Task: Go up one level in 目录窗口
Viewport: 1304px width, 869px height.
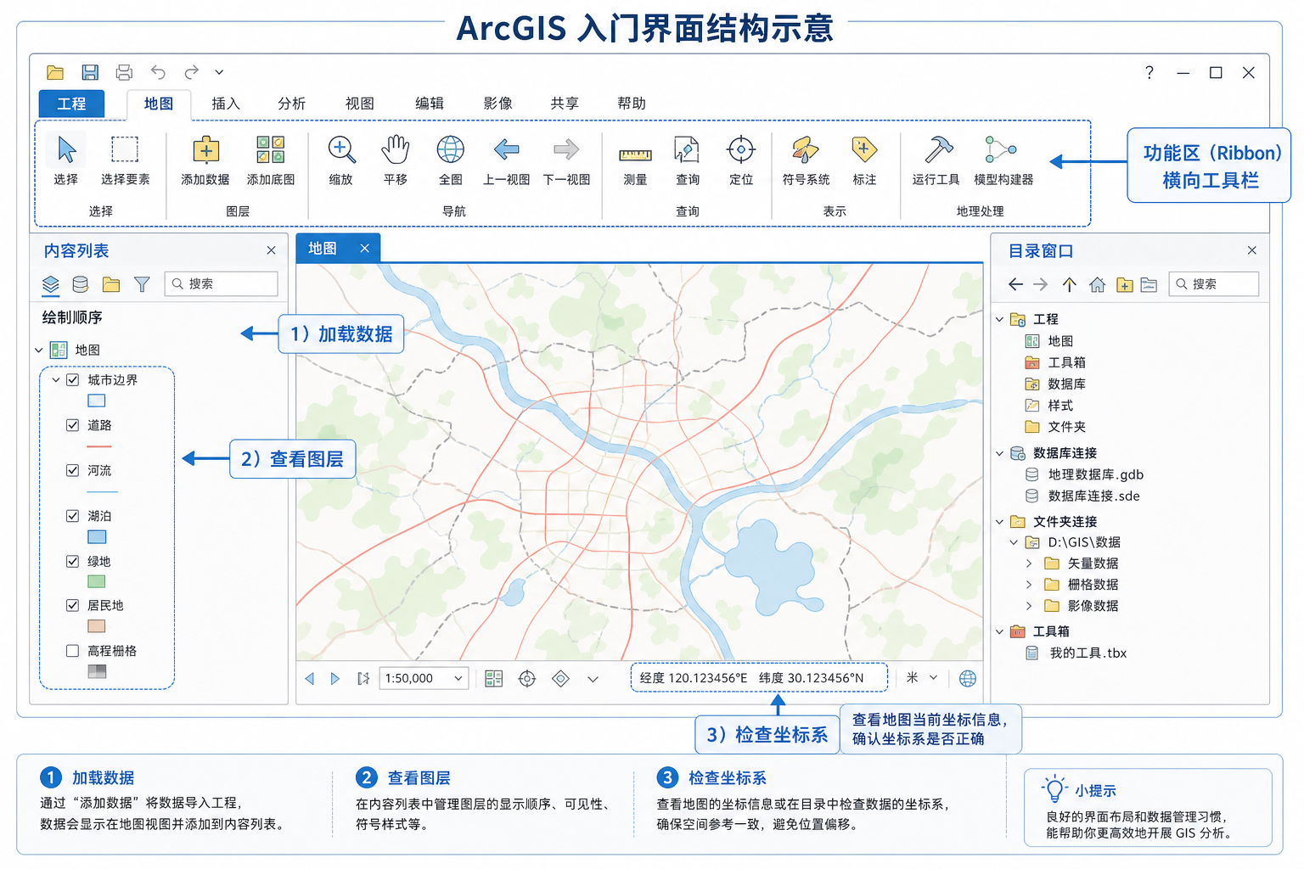Action: tap(1069, 284)
